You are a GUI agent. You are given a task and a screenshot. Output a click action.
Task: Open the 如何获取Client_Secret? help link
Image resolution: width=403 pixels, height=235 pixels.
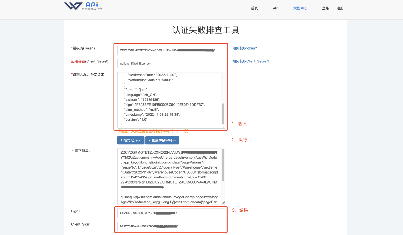point(251,61)
